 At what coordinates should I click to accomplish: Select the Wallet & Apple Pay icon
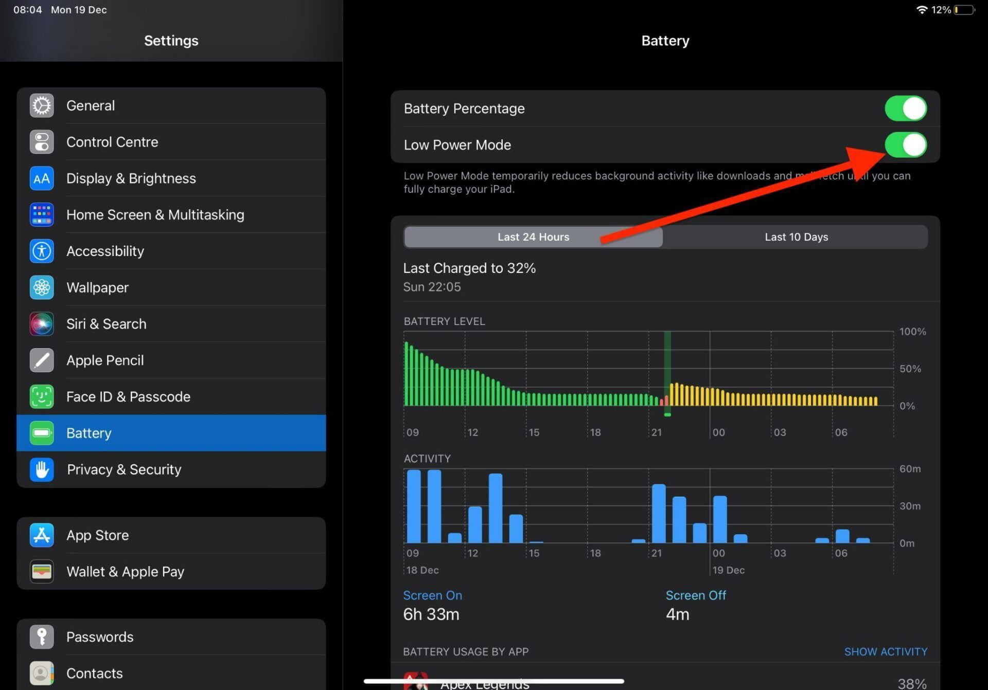tap(41, 571)
